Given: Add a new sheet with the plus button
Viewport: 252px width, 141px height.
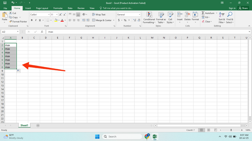Looking at the screenshot, I should pyautogui.click(x=38, y=125).
